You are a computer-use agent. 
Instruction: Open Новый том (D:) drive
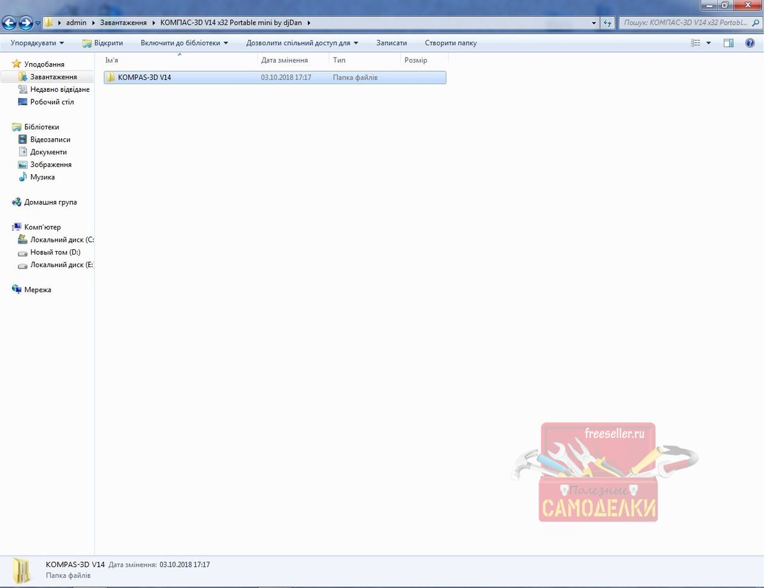(55, 253)
